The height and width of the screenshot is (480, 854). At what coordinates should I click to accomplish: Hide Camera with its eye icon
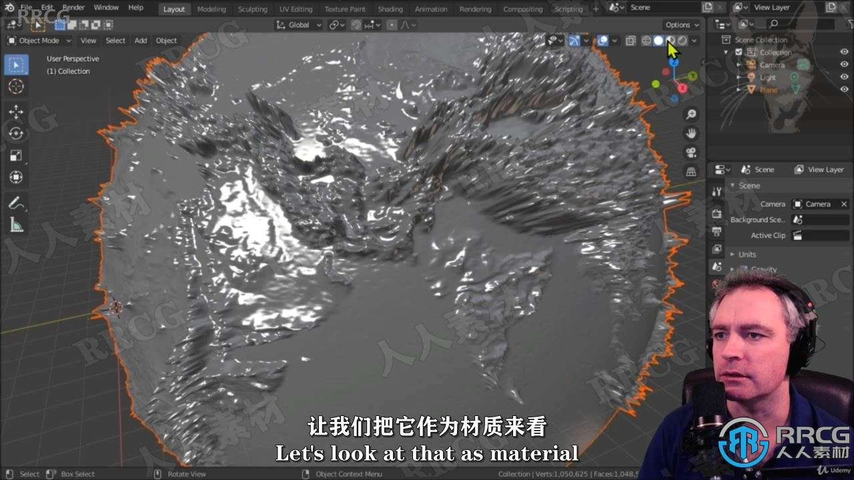pos(844,65)
